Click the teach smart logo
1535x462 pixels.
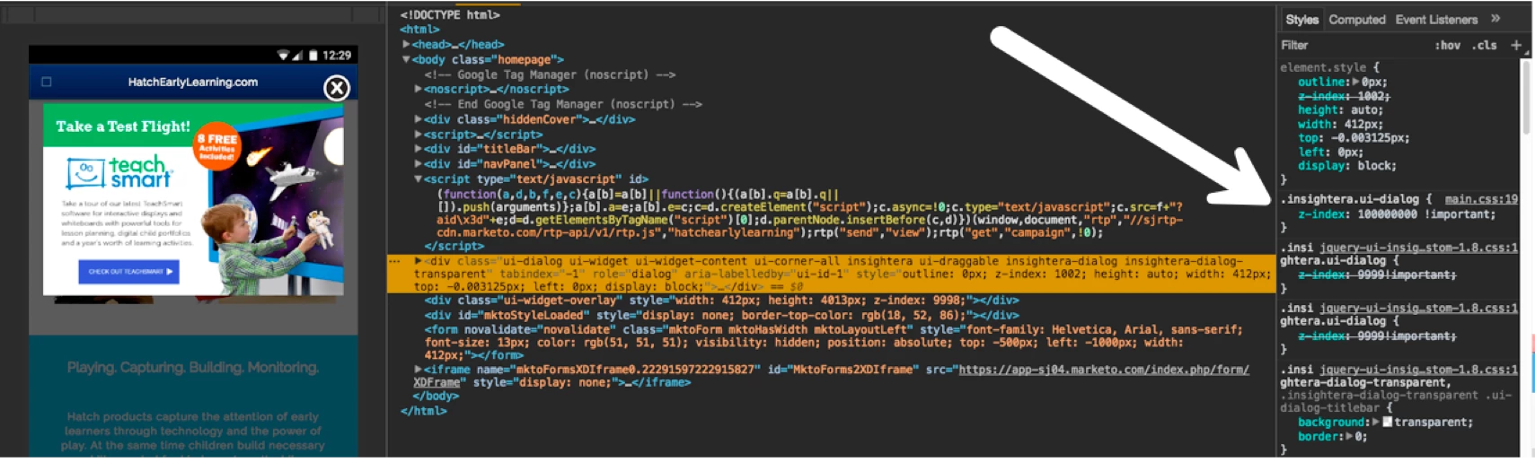pyautogui.click(x=120, y=172)
